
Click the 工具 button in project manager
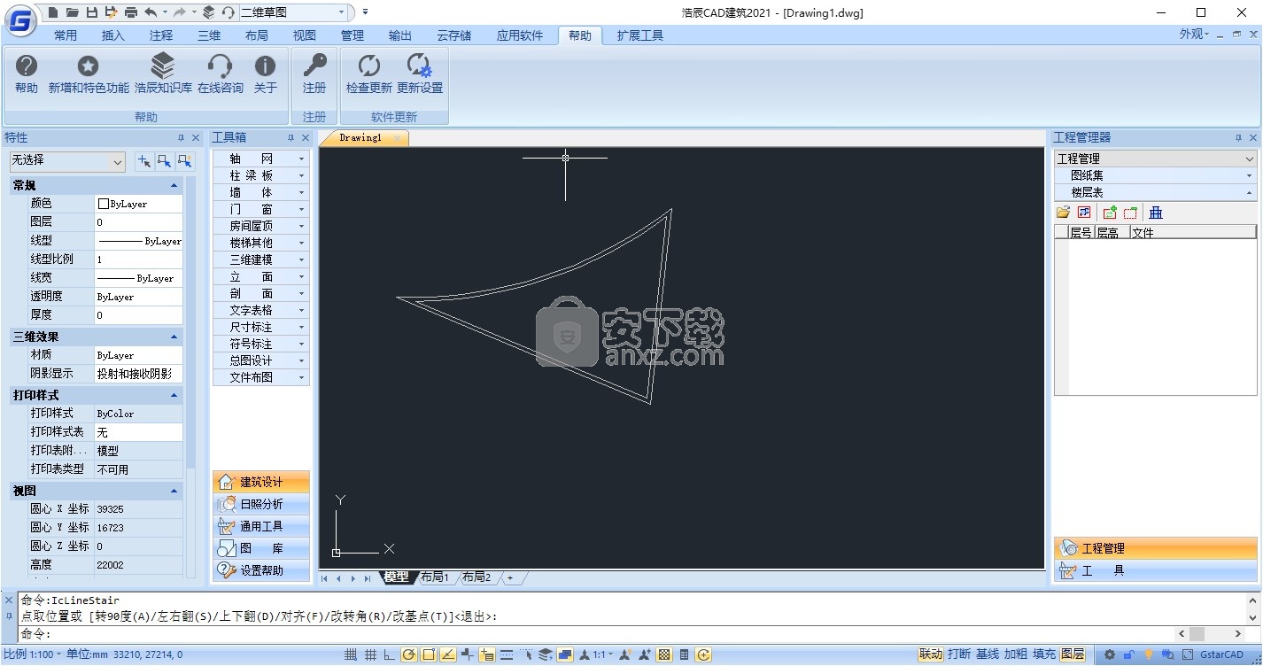coord(1156,570)
